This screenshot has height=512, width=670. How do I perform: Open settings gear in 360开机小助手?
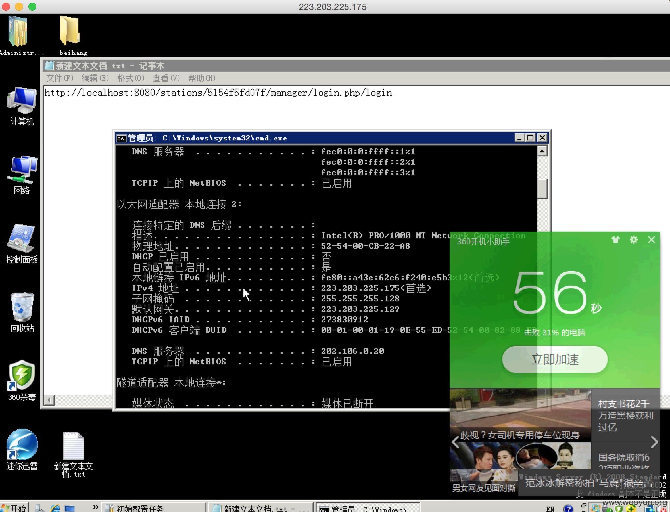(x=634, y=240)
